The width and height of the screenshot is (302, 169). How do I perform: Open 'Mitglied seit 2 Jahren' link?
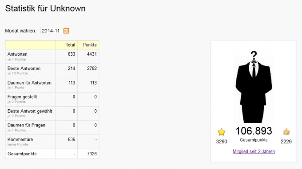click(254, 151)
